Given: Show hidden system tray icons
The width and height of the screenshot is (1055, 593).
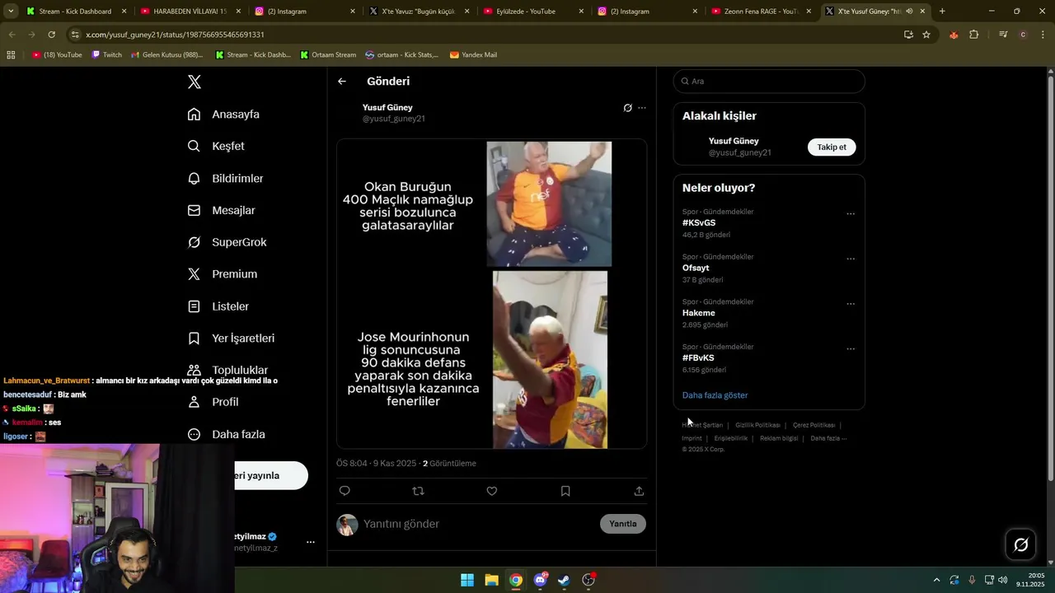Looking at the screenshot, I should click(936, 580).
